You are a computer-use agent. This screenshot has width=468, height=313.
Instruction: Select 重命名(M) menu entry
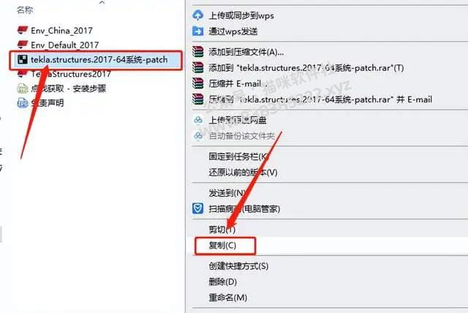(227, 297)
